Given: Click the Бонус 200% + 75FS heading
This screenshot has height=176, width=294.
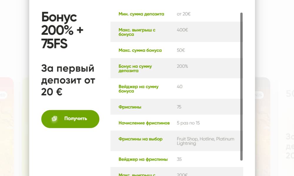Looking at the screenshot, I should coord(62,30).
